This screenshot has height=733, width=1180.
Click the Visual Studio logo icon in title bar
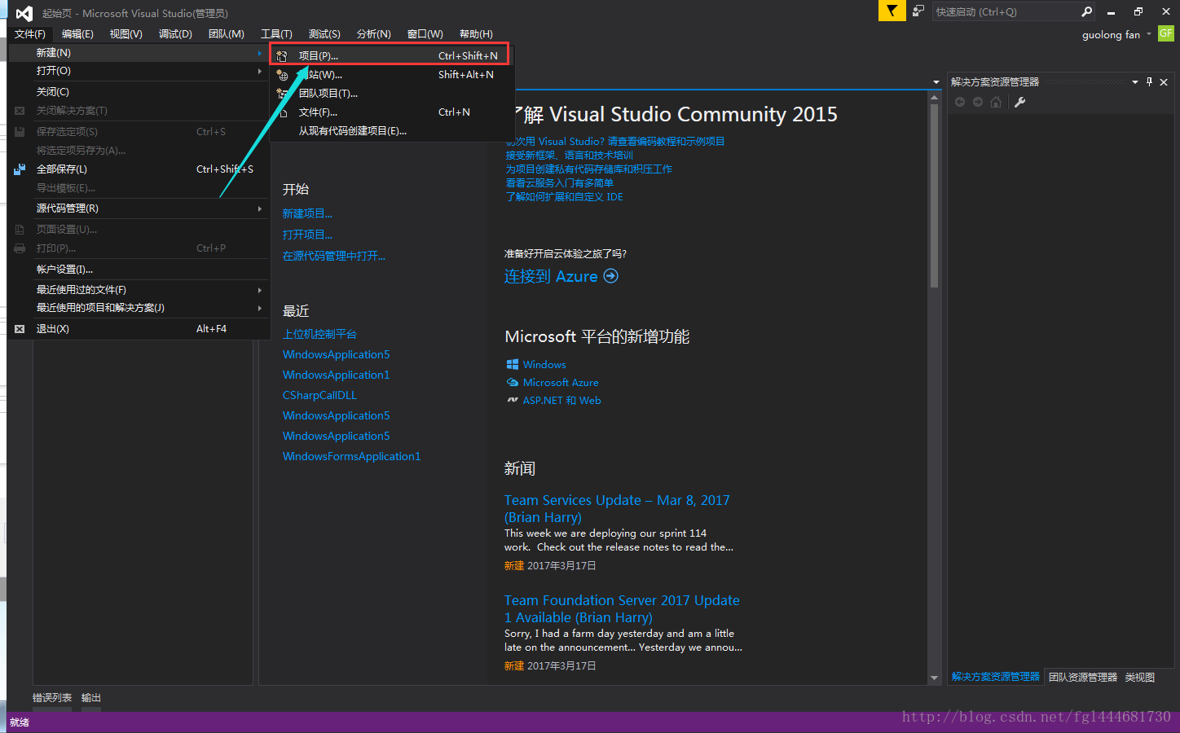click(24, 12)
